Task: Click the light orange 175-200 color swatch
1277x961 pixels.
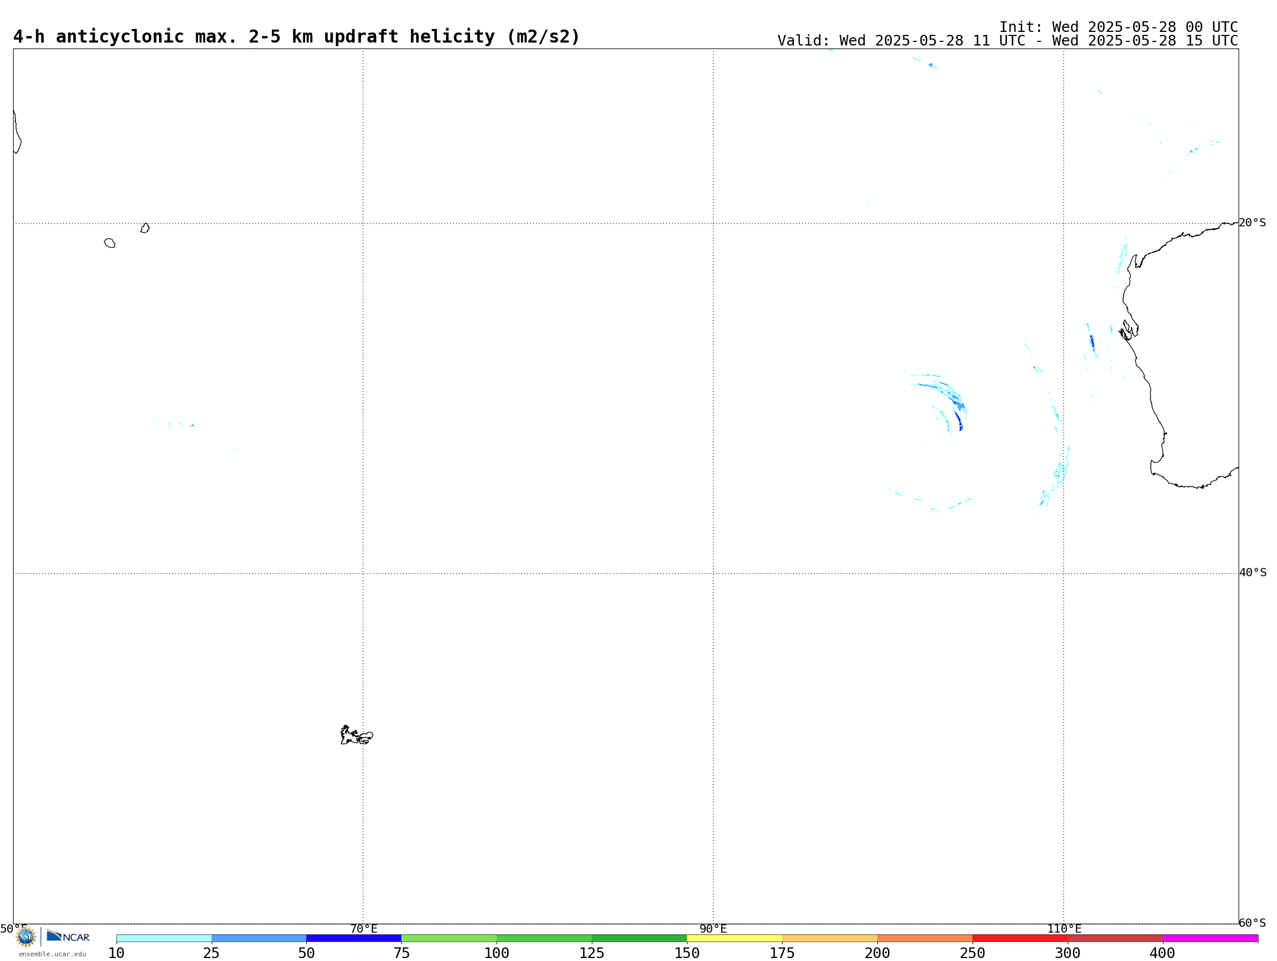Action: click(830, 939)
